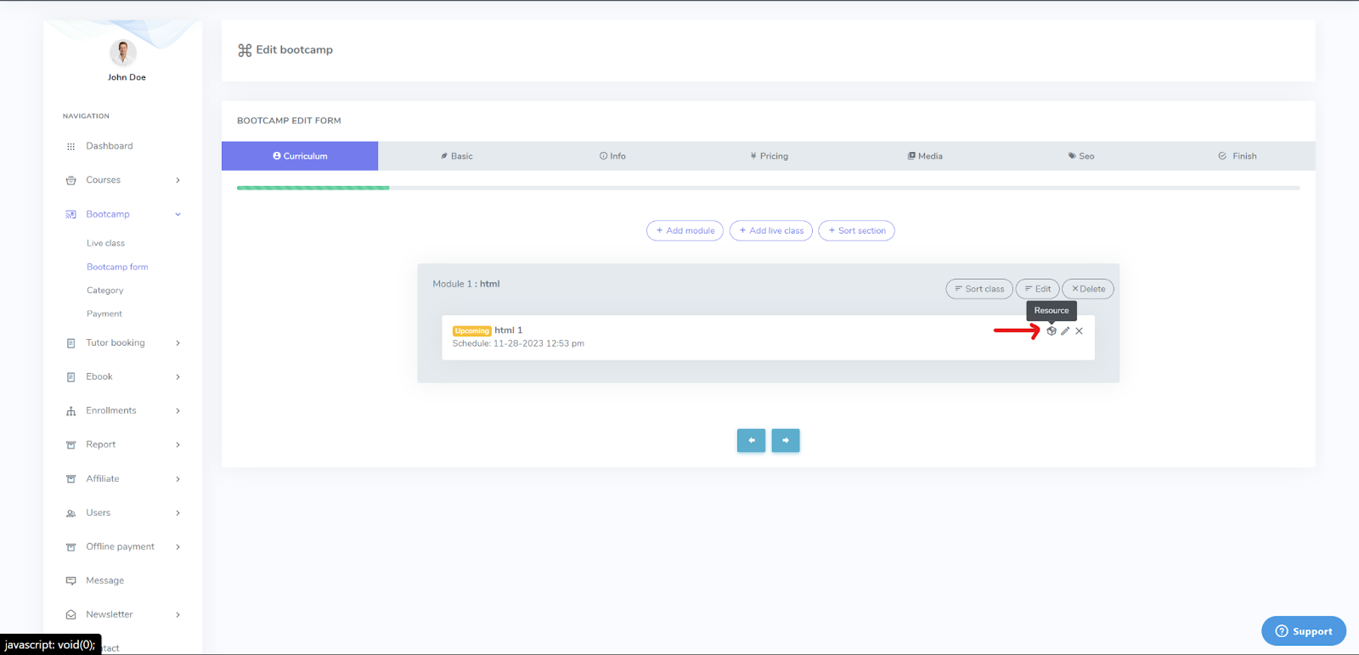
Task: Click the Resource cube icon for html 1
Action: pos(1052,331)
